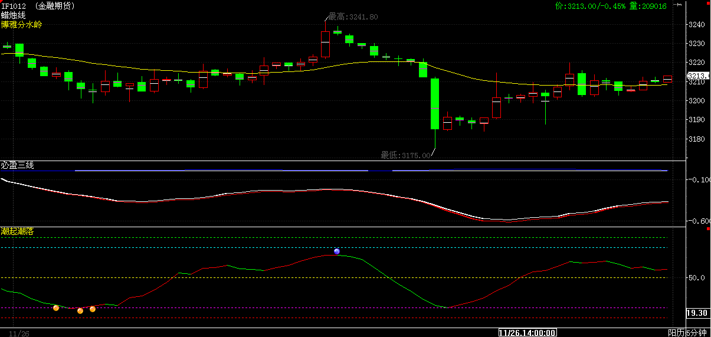The width and height of the screenshot is (711, 337).
Task: Click the tall green candlestick at the low
Action: pyautogui.click(x=435, y=103)
